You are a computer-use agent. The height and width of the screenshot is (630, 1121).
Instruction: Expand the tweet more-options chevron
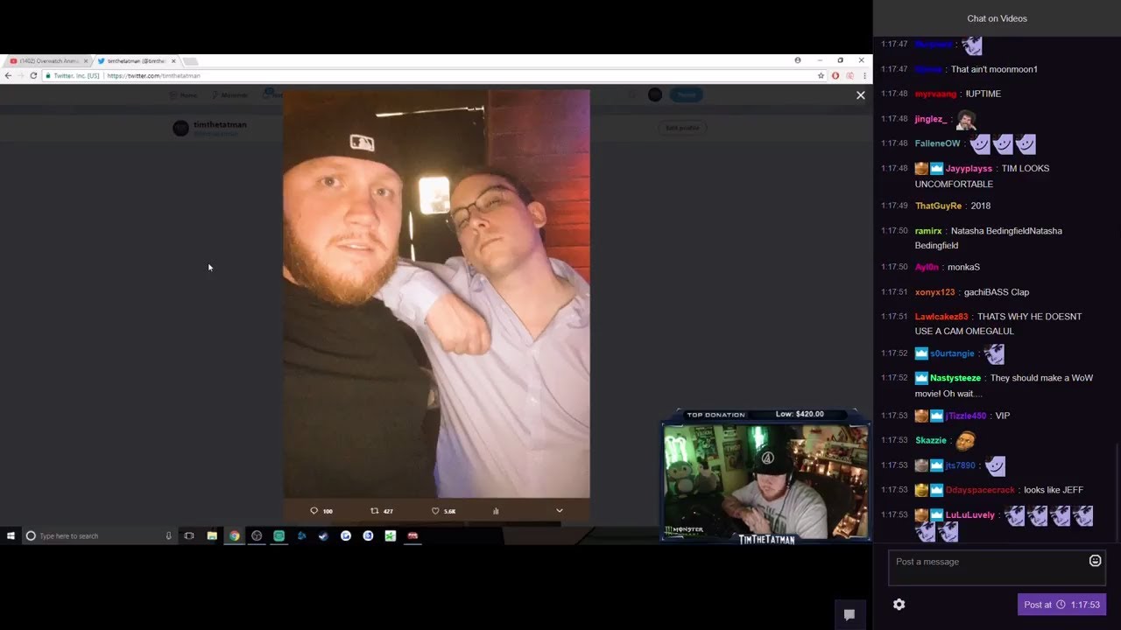(560, 511)
